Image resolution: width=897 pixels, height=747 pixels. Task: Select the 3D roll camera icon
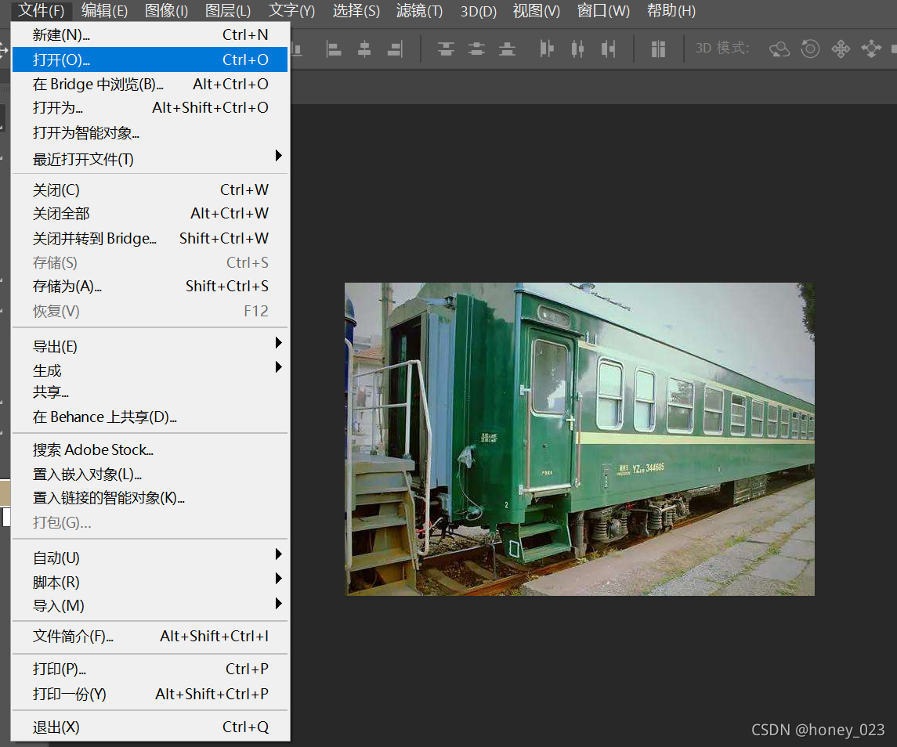click(810, 49)
